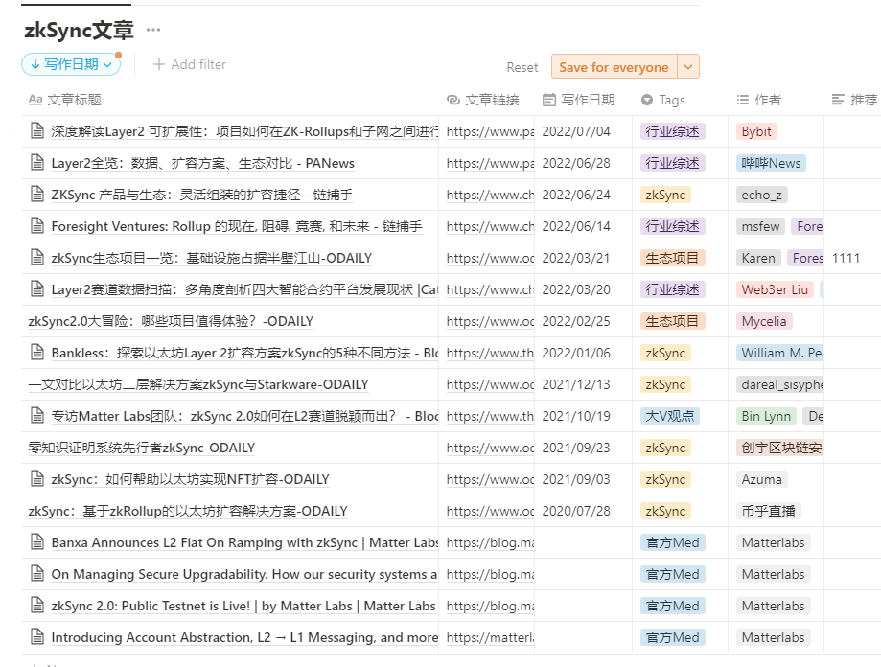This screenshot has width=881, height=667.
Task: Click the 币乎直播 author tag
Action: pos(769,511)
